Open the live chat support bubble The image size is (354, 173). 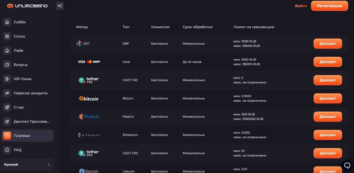[x=346, y=165]
